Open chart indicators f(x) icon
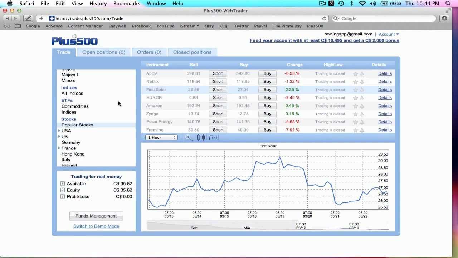 (213, 138)
